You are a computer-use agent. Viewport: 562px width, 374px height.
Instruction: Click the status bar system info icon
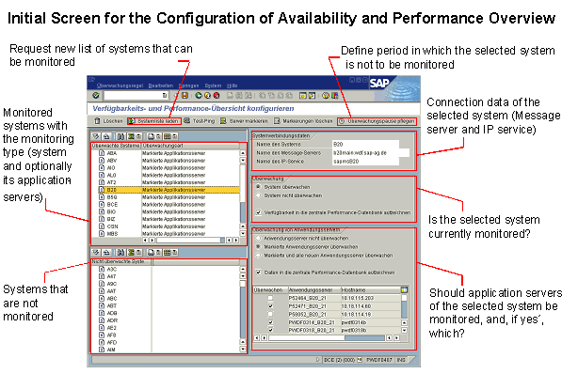tap(360, 360)
